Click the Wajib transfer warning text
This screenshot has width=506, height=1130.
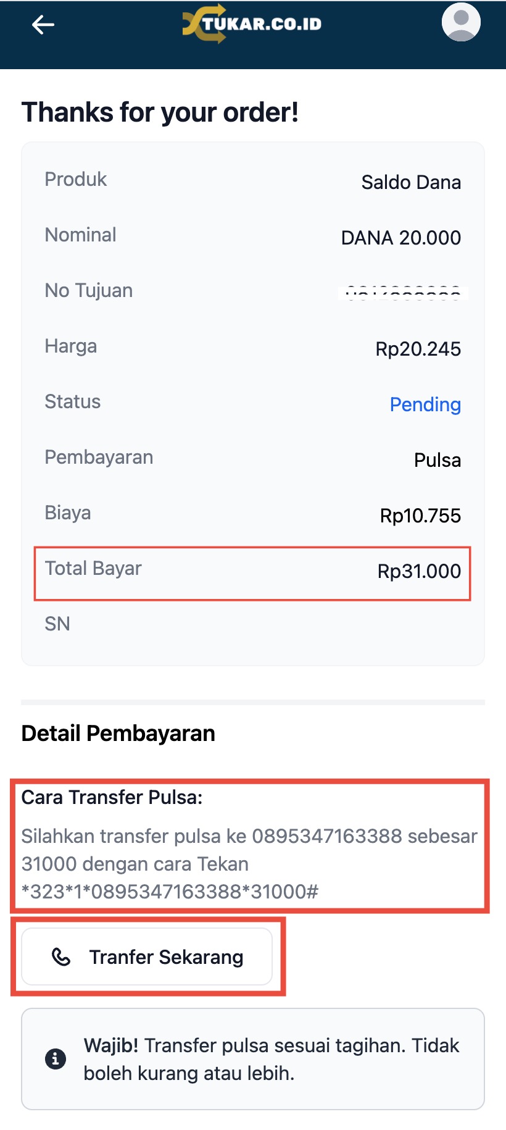pos(272,1059)
